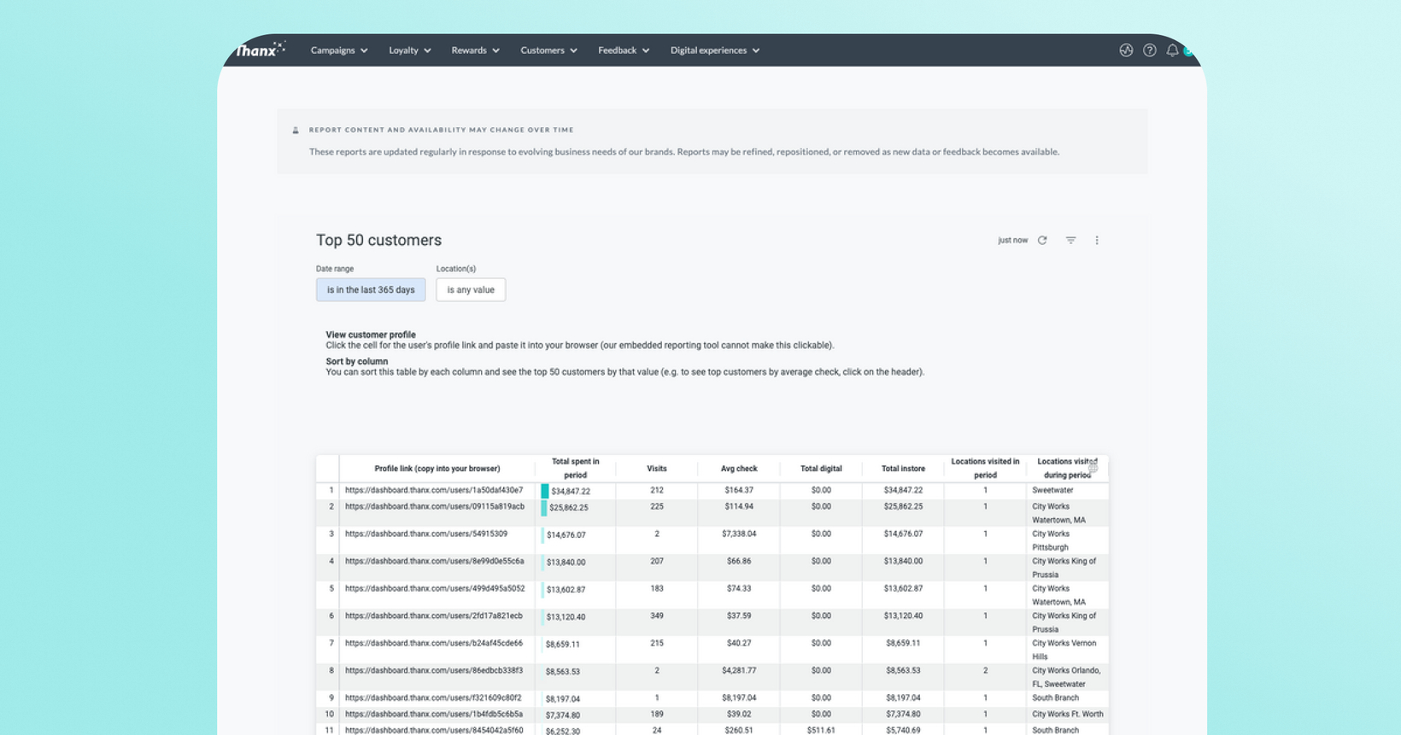Refresh the Top 50 customers report
The image size is (1401, 735).
click(x=1042, y=241)
